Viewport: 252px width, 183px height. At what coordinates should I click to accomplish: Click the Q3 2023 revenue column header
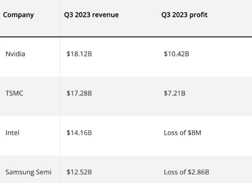91,15
